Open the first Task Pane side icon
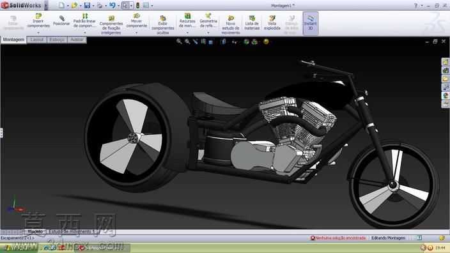This screenshot has height=253, width=450. click(445, 62)
